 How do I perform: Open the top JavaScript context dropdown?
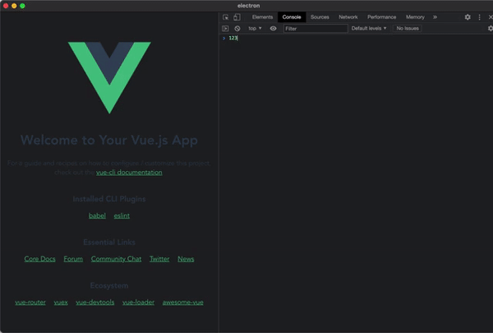click(x=255, y=28)
